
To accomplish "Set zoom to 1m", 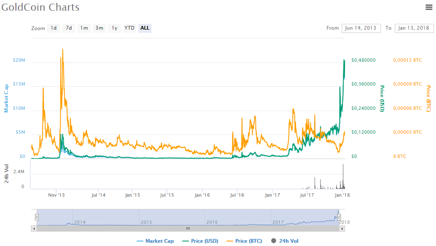I will (x=84, y=28).
